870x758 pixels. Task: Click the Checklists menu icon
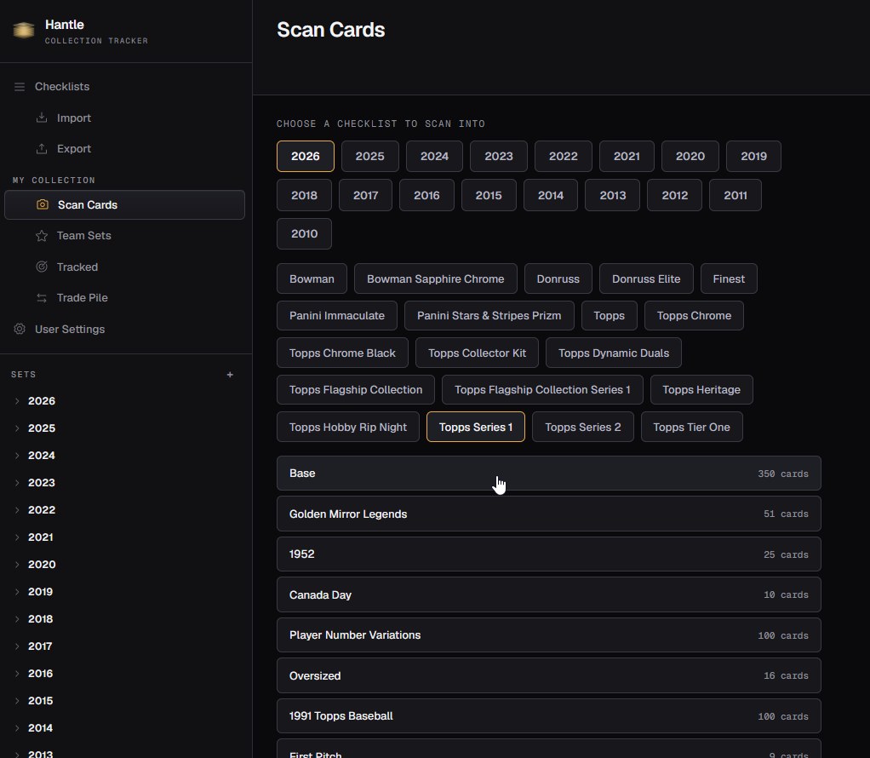tap(20, 87)
